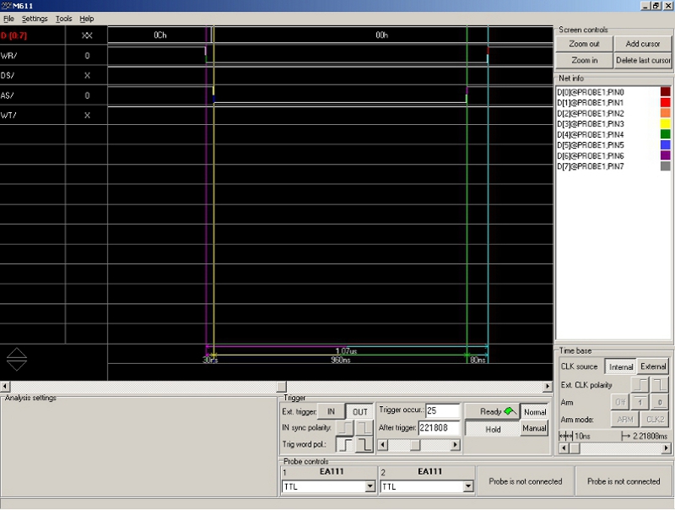The width and height of the screenshot is (675, 510).
Task: Choose falling edge Trig word polarity
Action: [x=364, y=444]
